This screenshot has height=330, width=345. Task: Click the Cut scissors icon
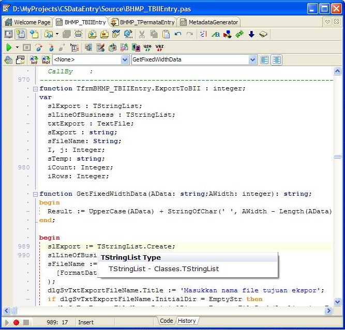142,34
